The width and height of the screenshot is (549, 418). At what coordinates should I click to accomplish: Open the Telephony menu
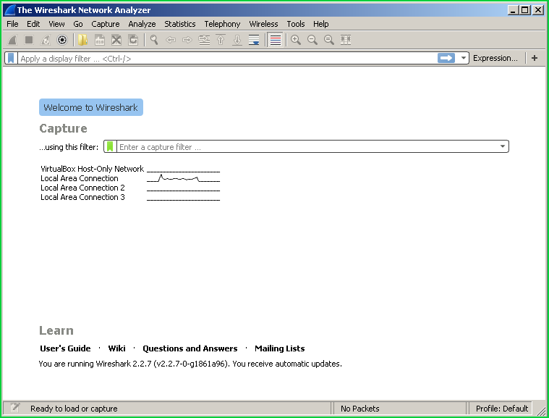coord(222,24)
